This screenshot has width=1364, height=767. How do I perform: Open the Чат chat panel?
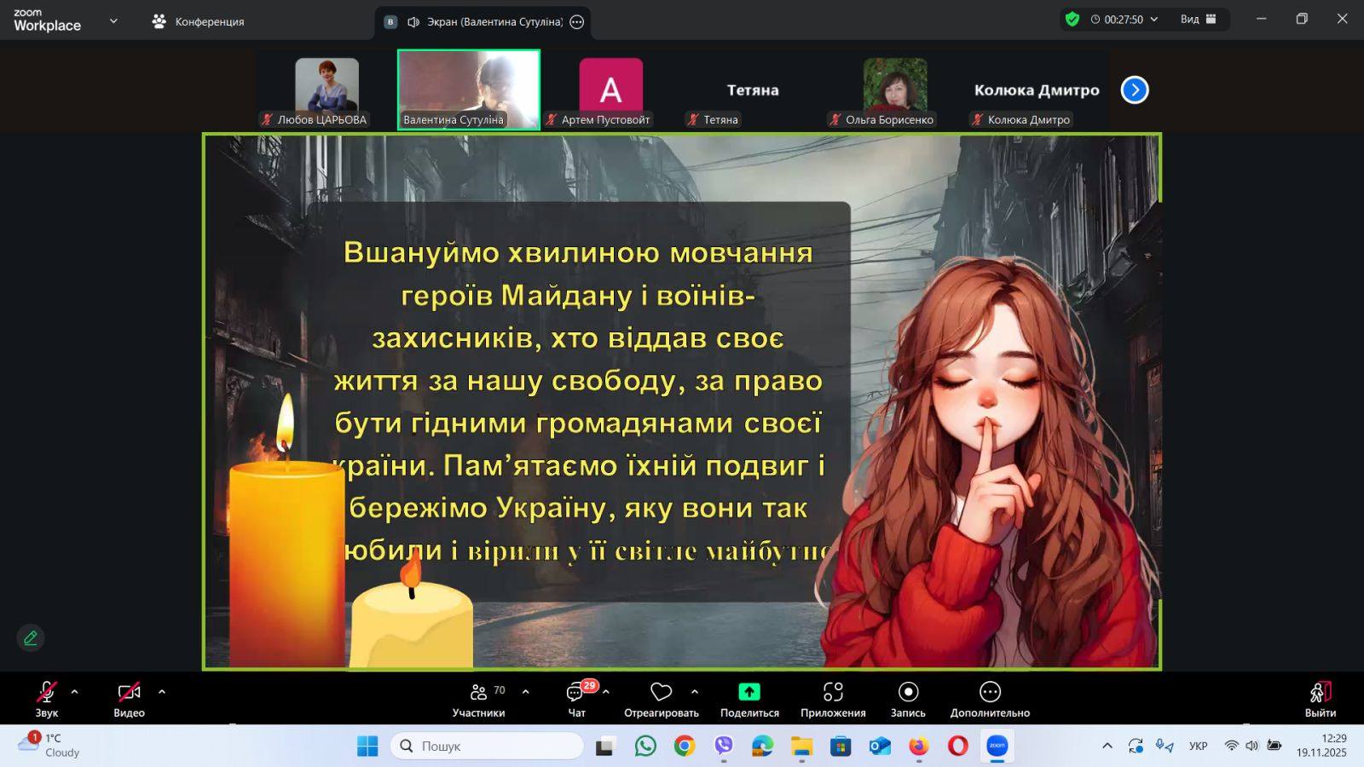click(x=577, y=699)
